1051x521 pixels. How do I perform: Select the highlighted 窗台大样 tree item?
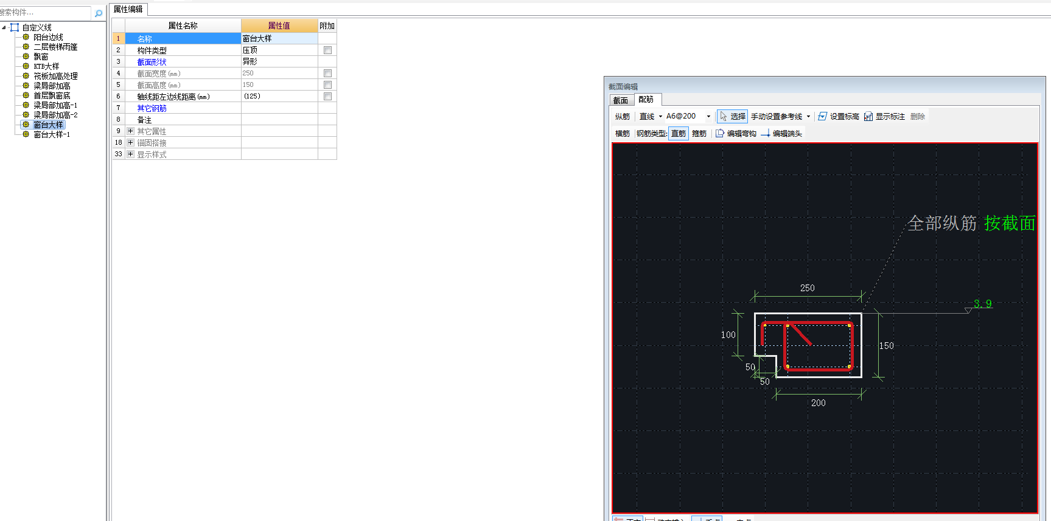[x=49, y=125]
